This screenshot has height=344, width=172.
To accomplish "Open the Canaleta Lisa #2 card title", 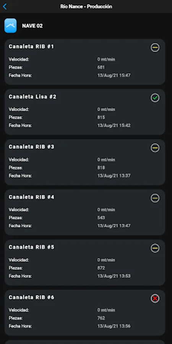I will pyautogui.click(x=32, y=97).
